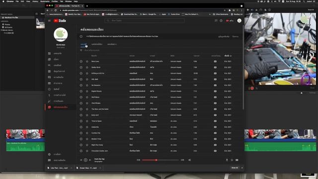
Task: Star the Wolf Moon track
Action: 87,97
